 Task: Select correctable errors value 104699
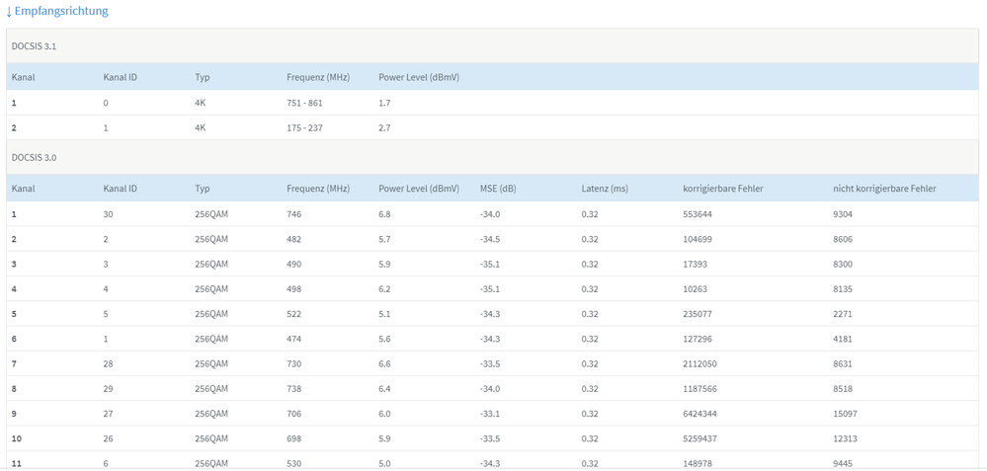[x=698, y=240]
